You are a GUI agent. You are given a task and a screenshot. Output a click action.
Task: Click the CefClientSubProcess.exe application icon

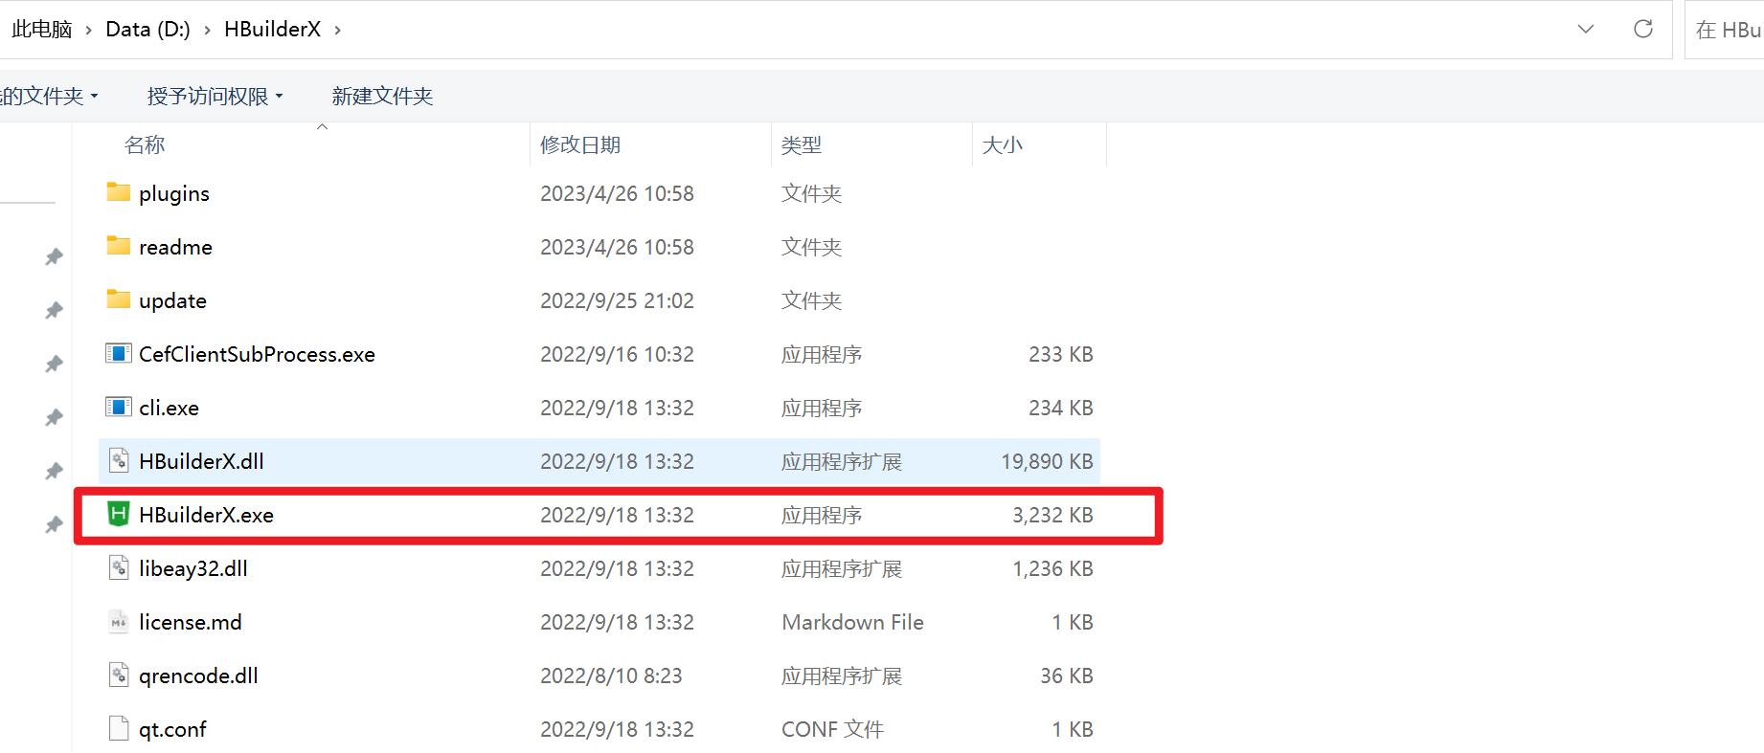(119, 353)
